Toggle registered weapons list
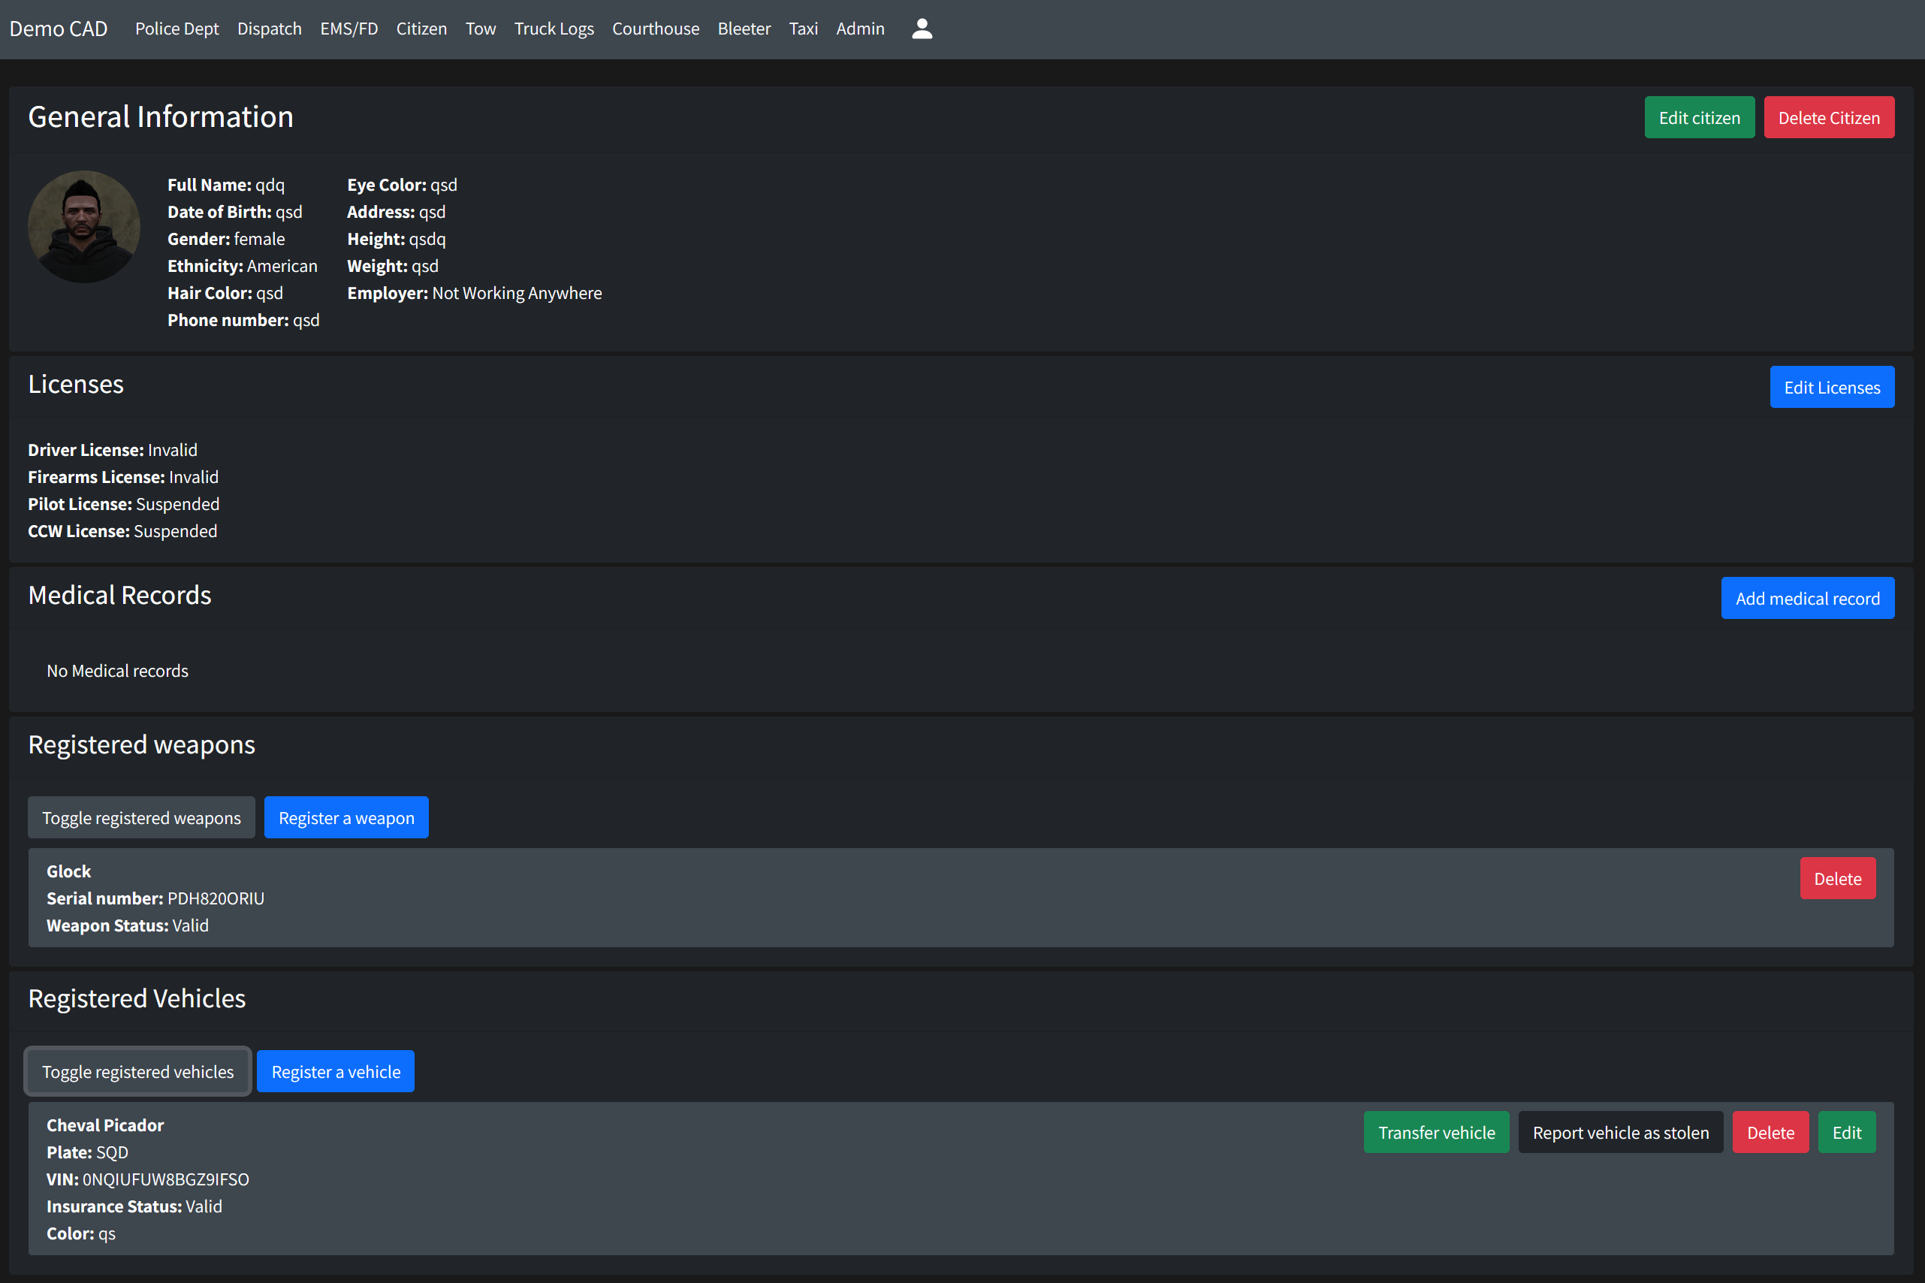 click(x=140, y=817)
